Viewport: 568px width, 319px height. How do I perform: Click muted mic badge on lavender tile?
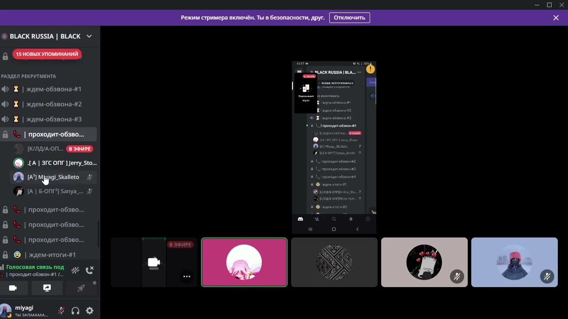click(x=547, y=277)
